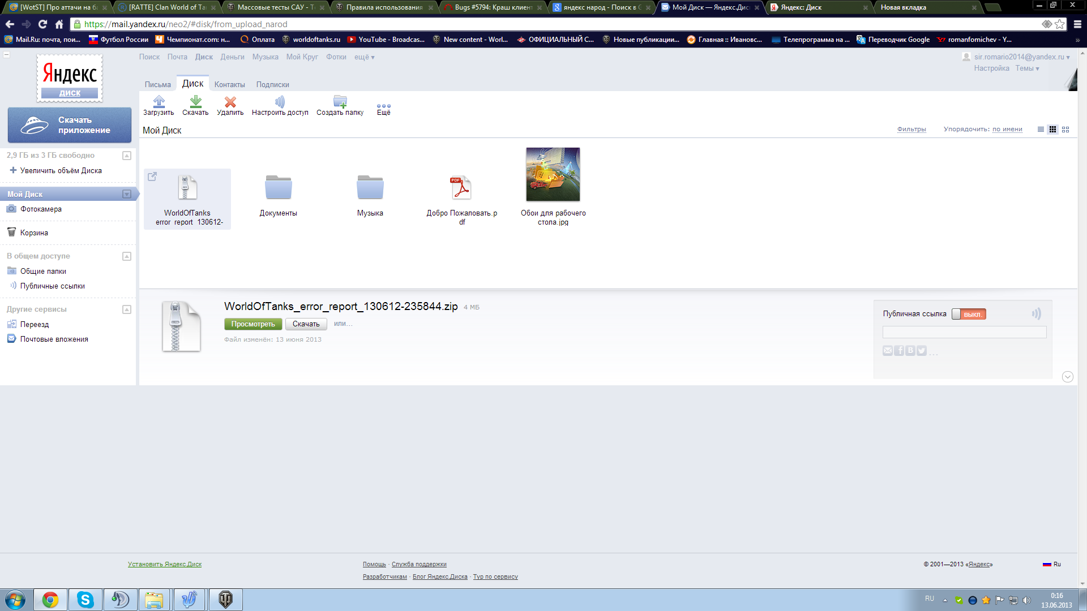Expand the Мой Диск dropdown arrow

tap(127, 194)
